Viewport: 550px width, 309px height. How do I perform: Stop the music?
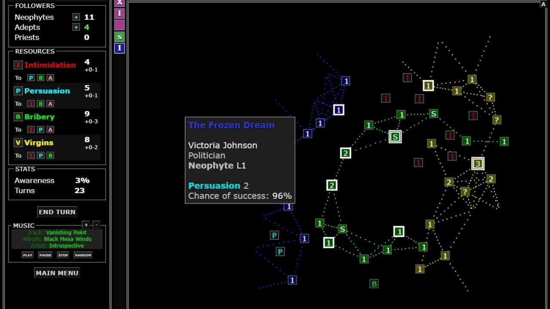(63, 255)
